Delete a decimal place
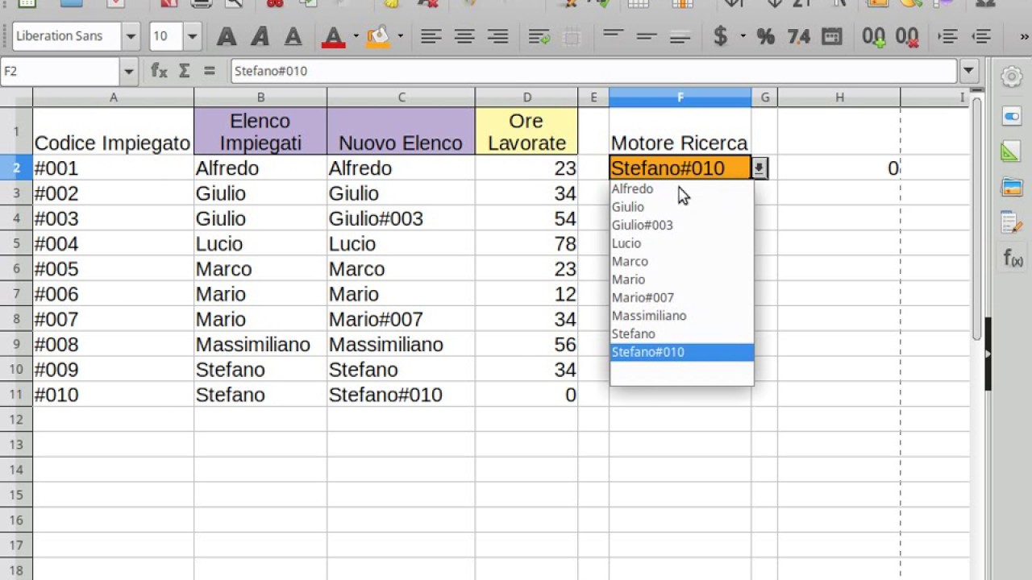 [906, 36]
